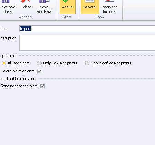
Task: Click the E-mail notification alert section heading
Action: 18,79
